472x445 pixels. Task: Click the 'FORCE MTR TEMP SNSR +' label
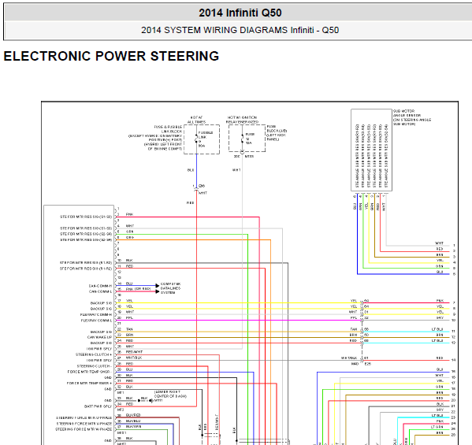(x=89, y=384)
